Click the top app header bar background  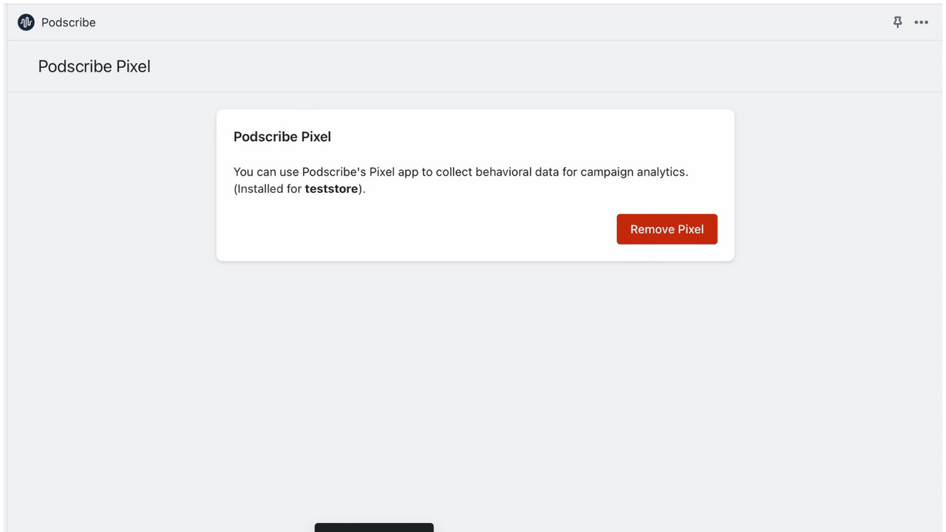point(473,22)
